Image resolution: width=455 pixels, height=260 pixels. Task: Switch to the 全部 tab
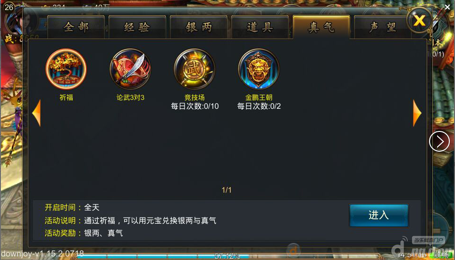point(76,27)
